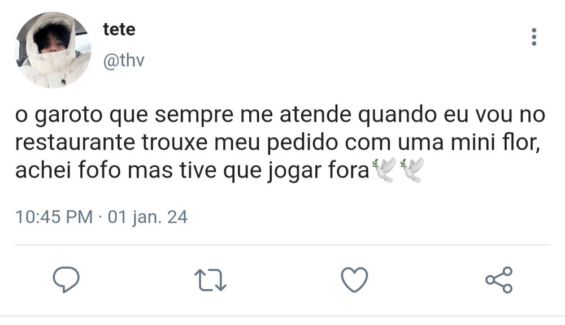The height and width of the screenshot is (325, 565).
Task: Click the first dove emoji
Action: (384, 170)
